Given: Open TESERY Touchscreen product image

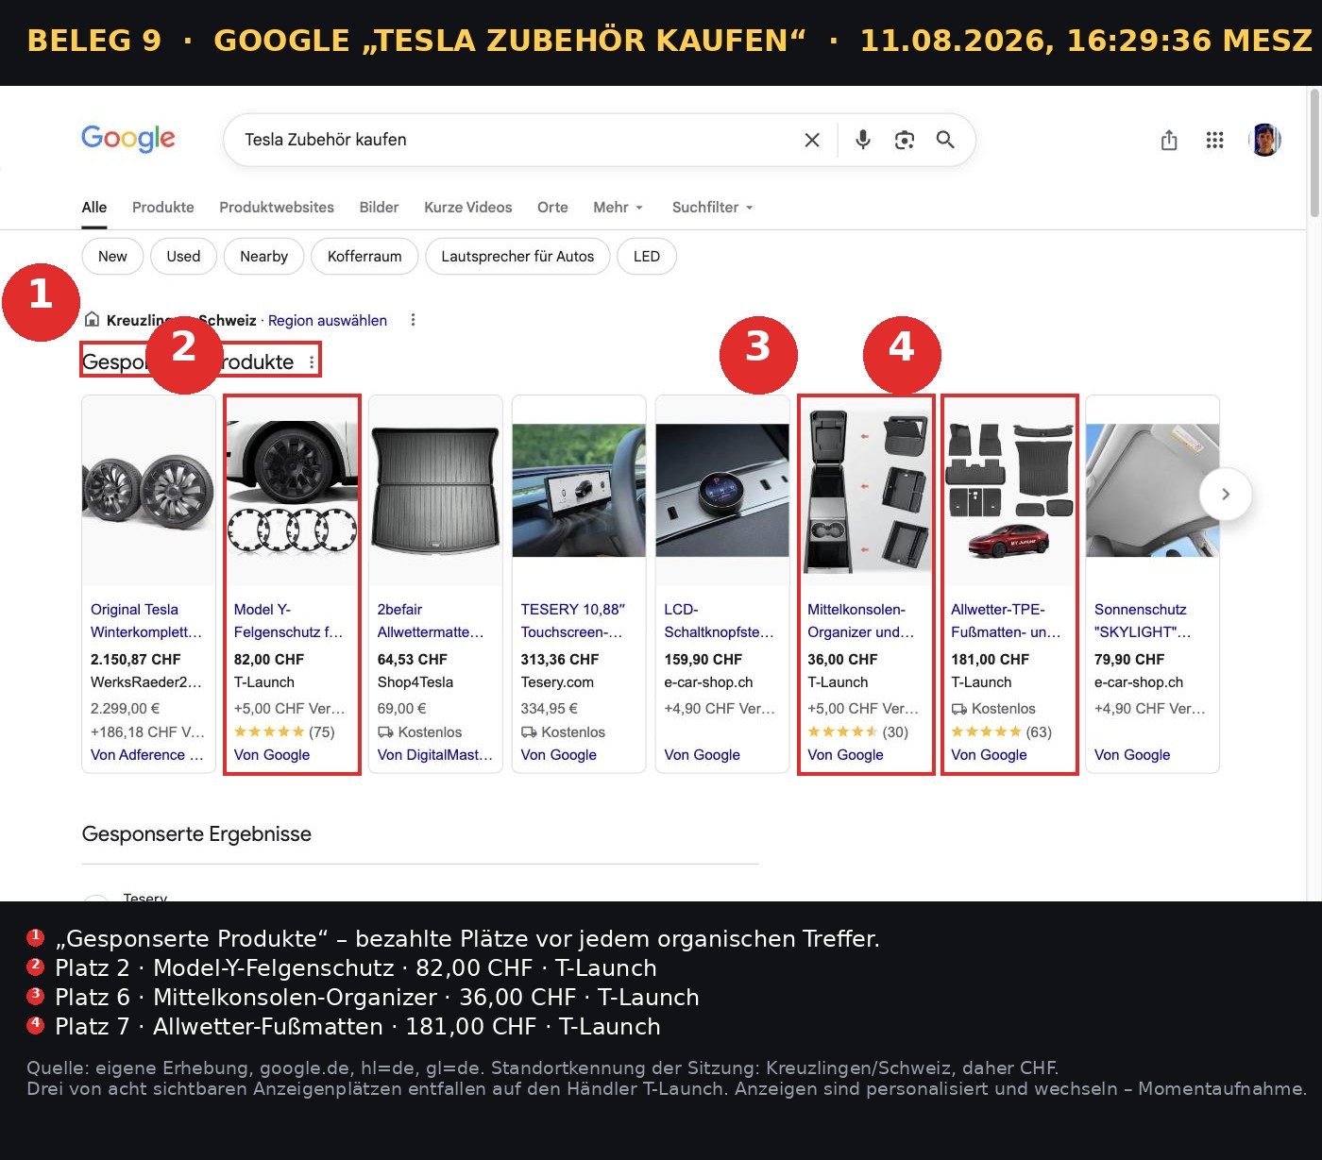Looking at the screenshot, I should tap(579, 491).
